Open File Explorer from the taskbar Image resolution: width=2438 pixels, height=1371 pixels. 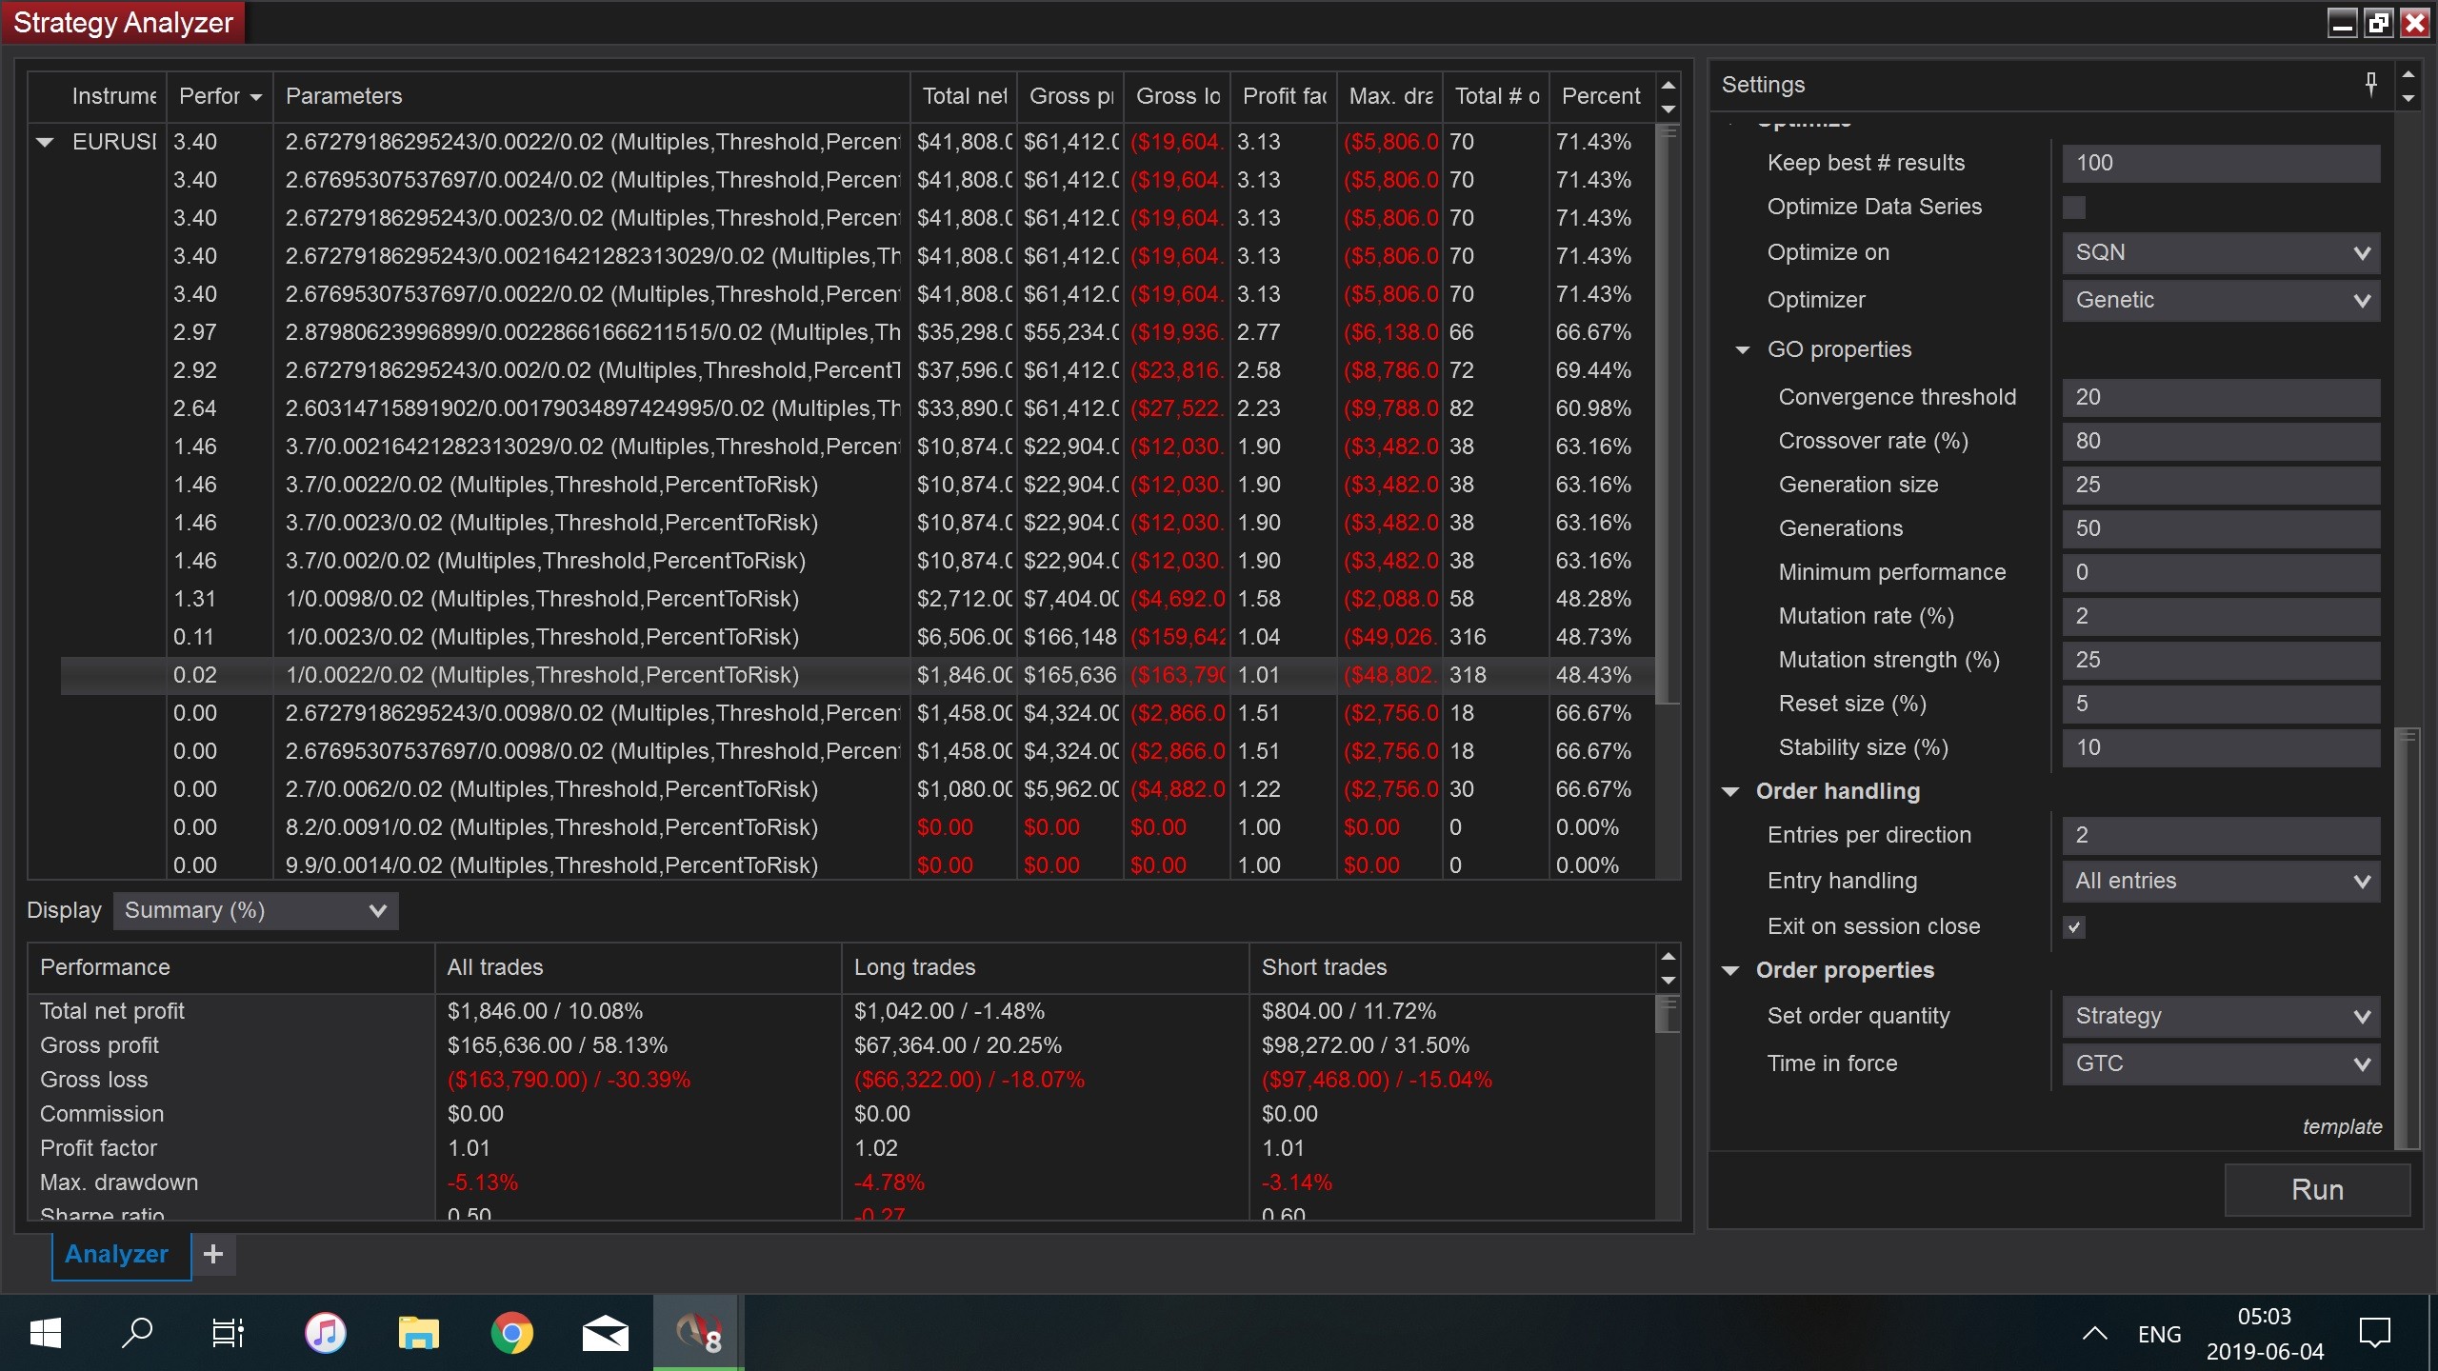[418, 1333]
